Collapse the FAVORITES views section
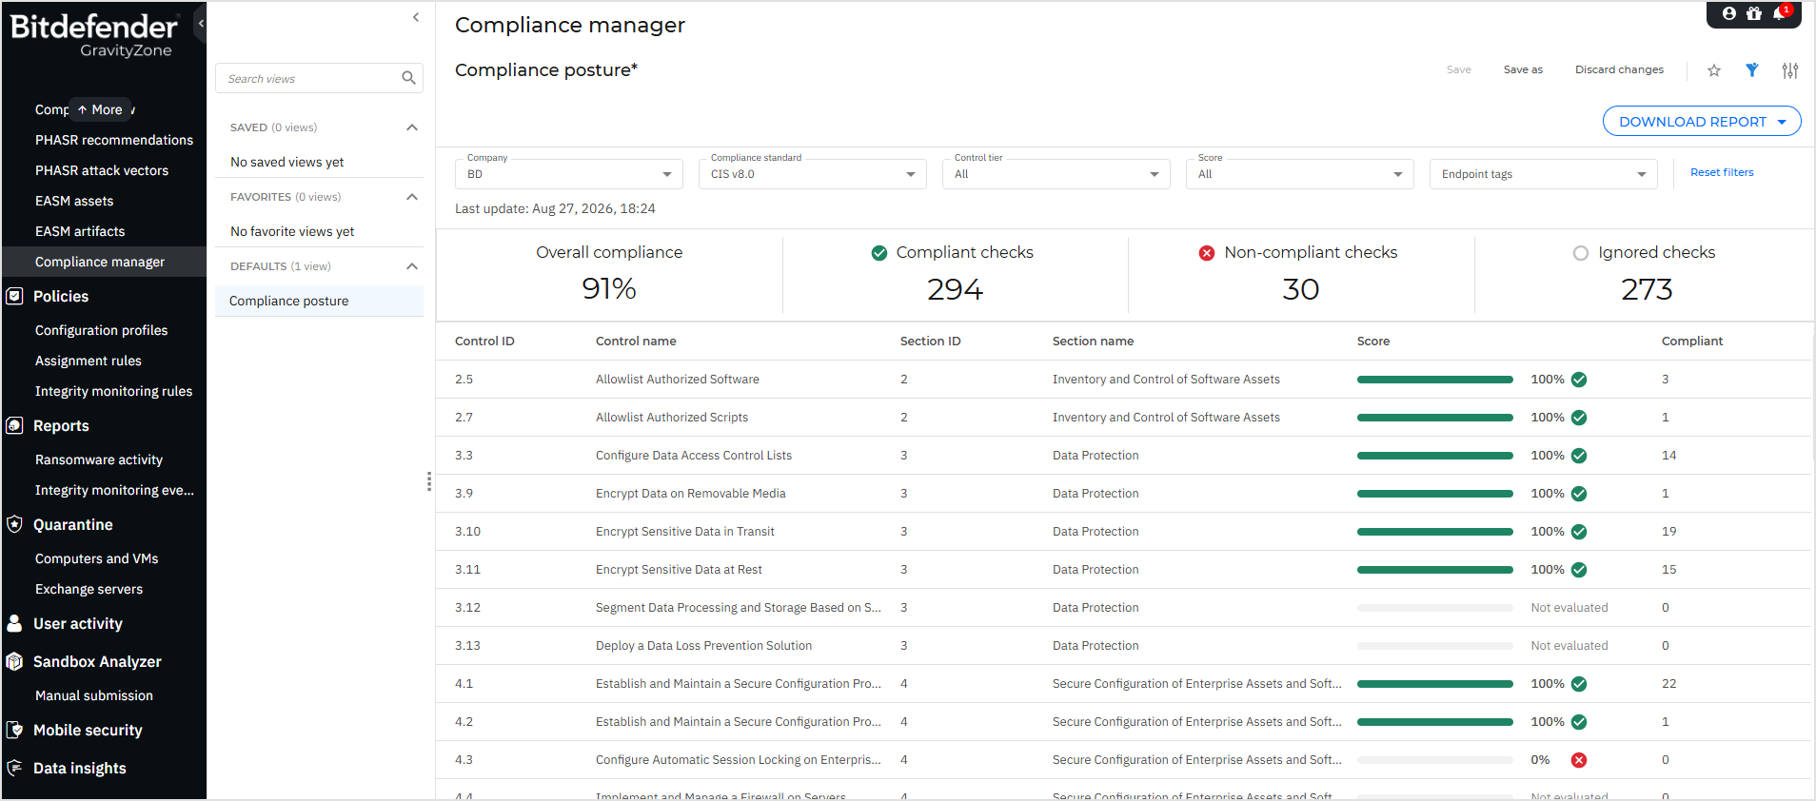Viewport: 1816px width, 801px height. coord(412,197)
